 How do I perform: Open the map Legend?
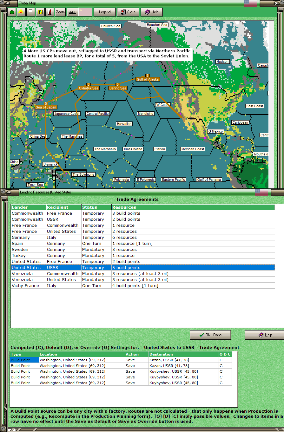pyautogui.click(x=105, y=12)
